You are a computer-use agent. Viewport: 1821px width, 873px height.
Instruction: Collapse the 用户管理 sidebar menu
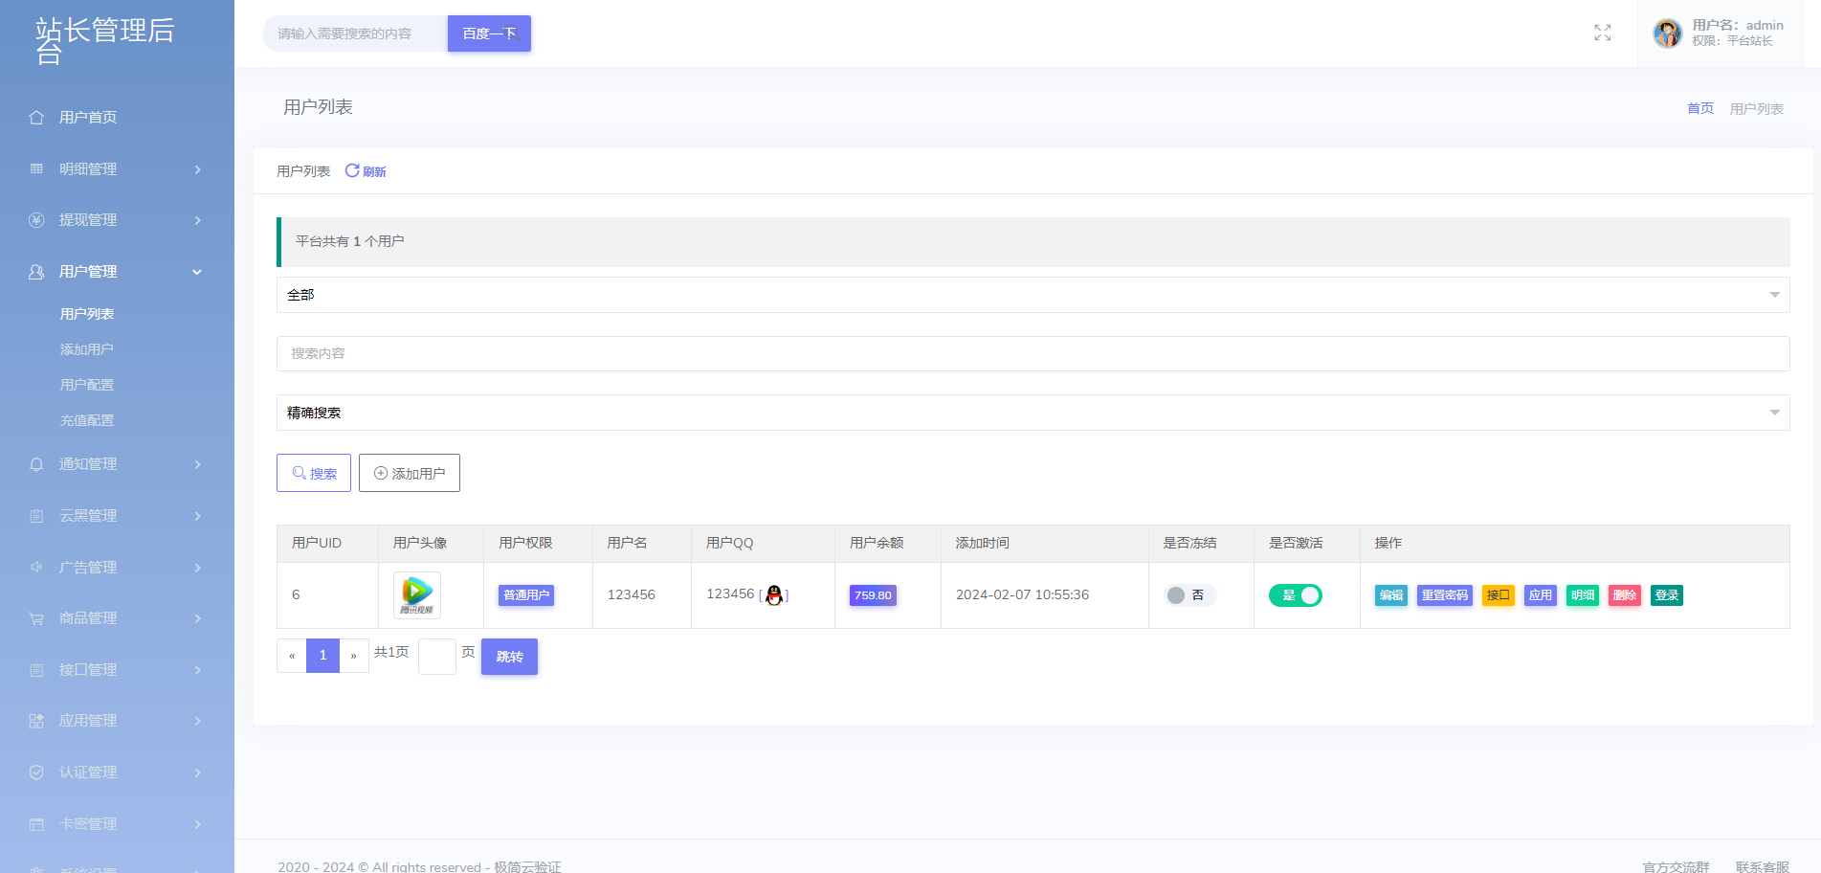coord(117,272)
